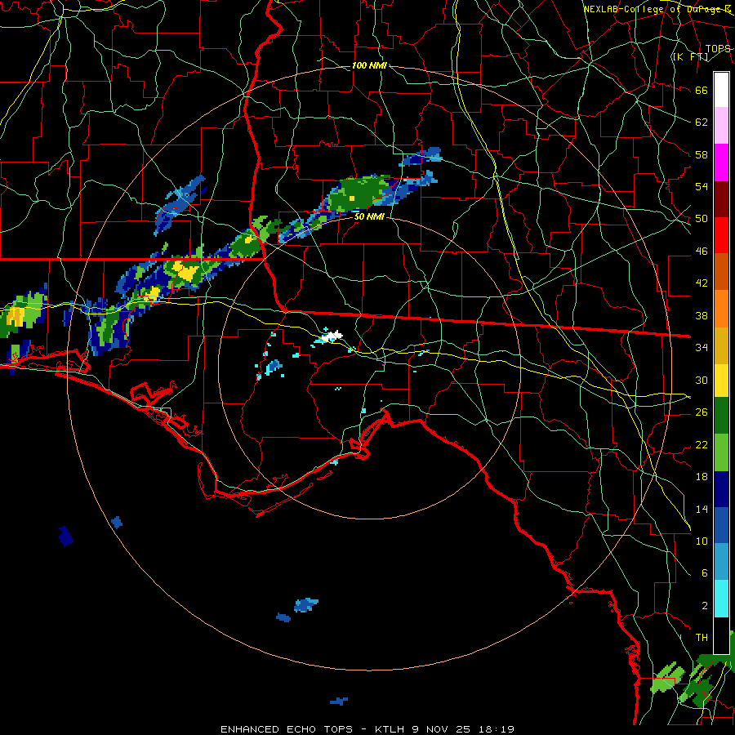Click the 26 legend value
The height and width of the screenshot is (735, 735).
point(702,412)
